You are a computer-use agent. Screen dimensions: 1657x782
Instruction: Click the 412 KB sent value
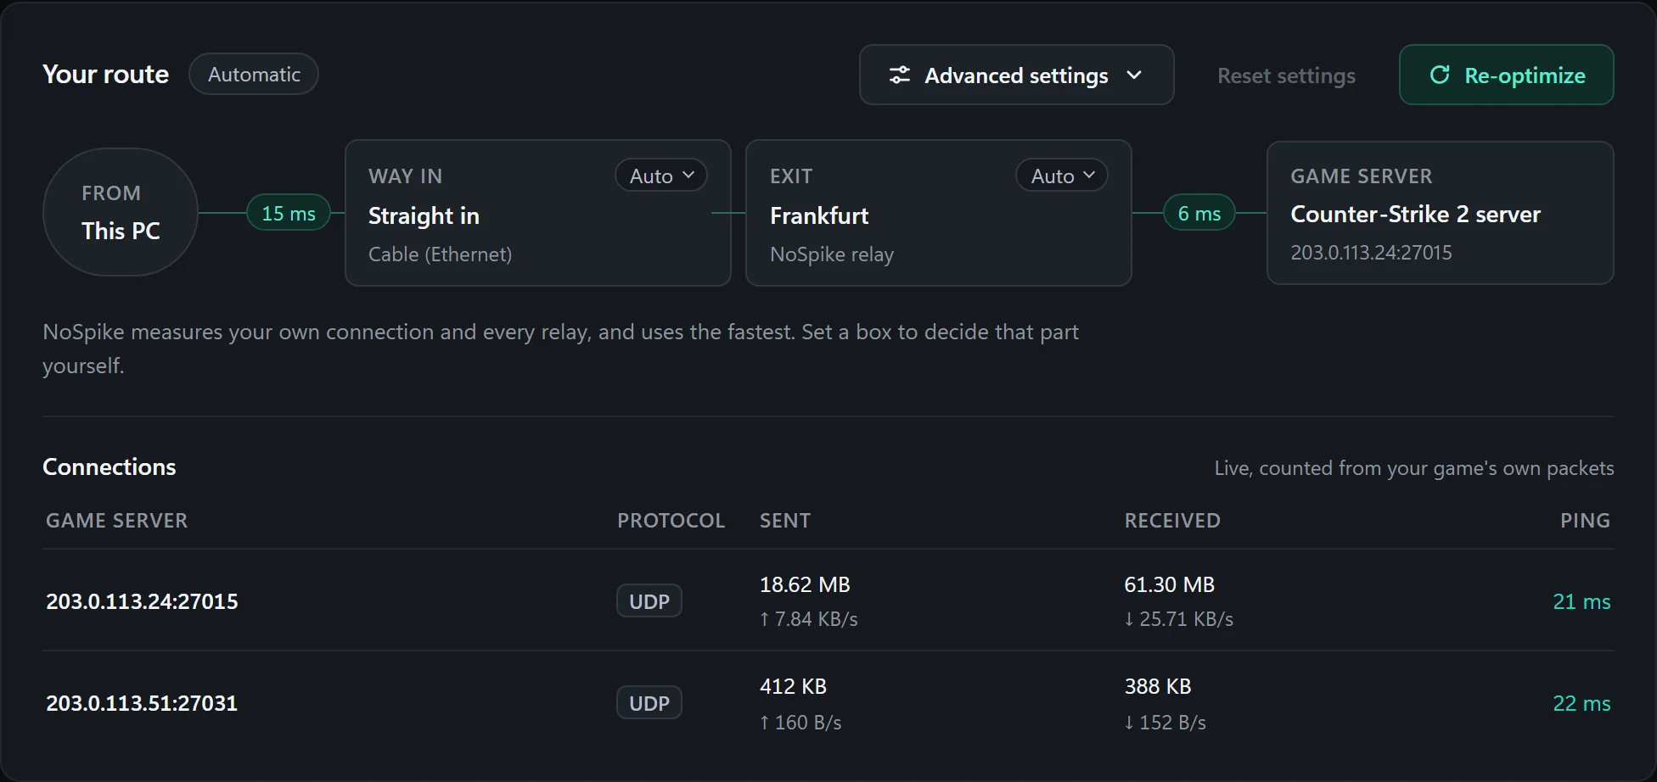[x=793, y=686]
